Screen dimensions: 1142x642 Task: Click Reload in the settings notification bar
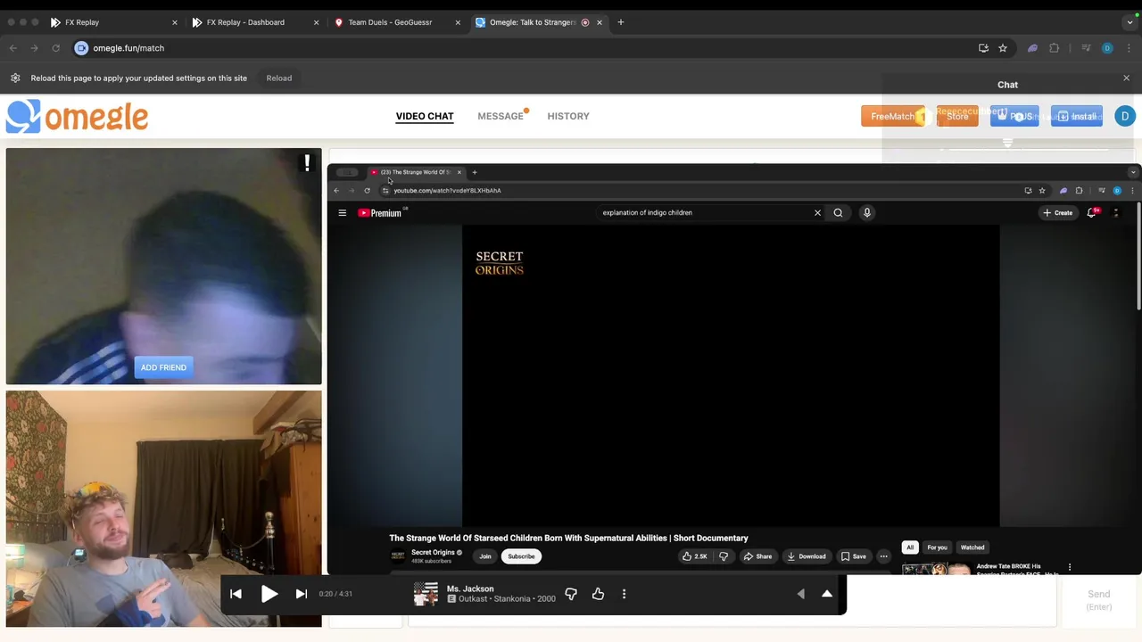pos(278,78)
